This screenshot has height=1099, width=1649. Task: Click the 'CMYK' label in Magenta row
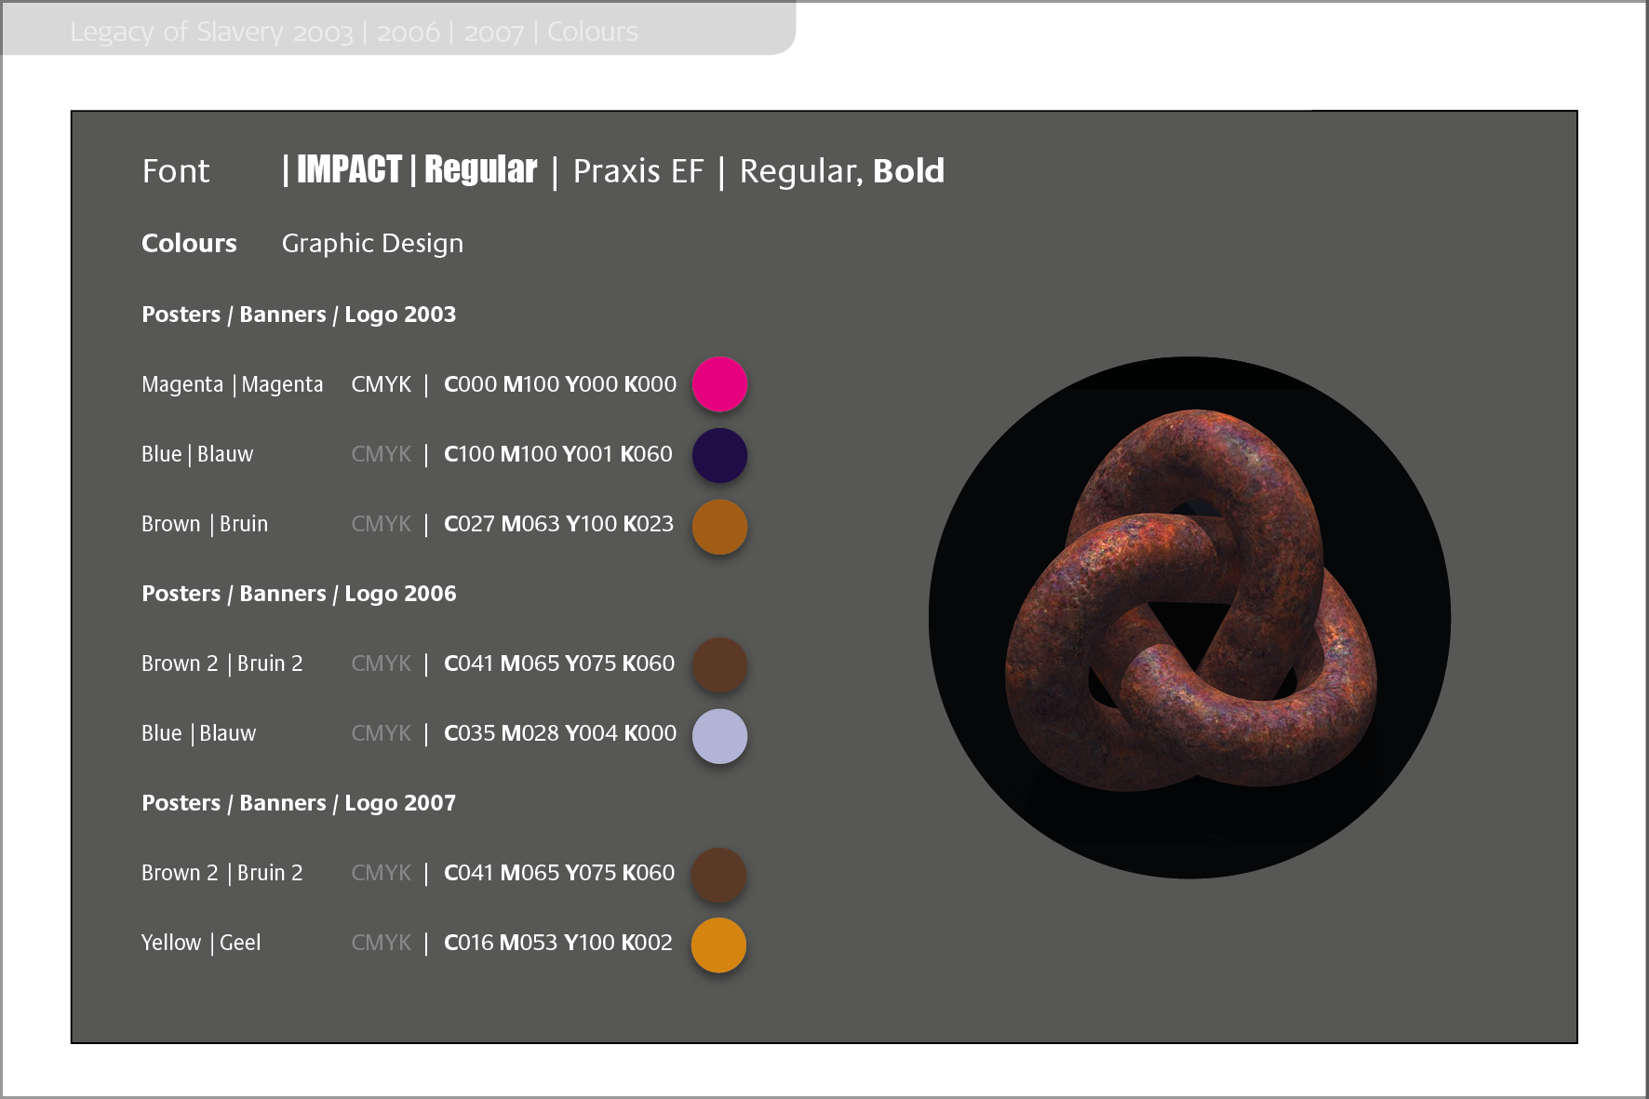click(x=382, y=384)
